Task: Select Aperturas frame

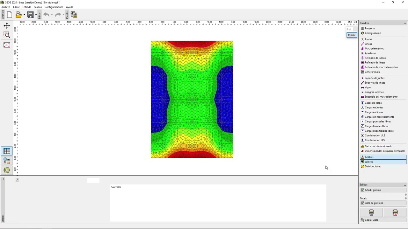Action: point(383,53)
